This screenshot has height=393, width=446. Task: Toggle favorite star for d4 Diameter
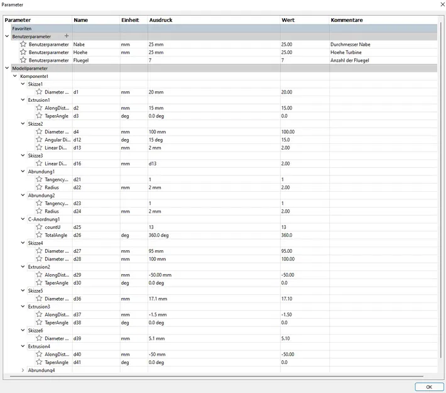pos(39,131)
